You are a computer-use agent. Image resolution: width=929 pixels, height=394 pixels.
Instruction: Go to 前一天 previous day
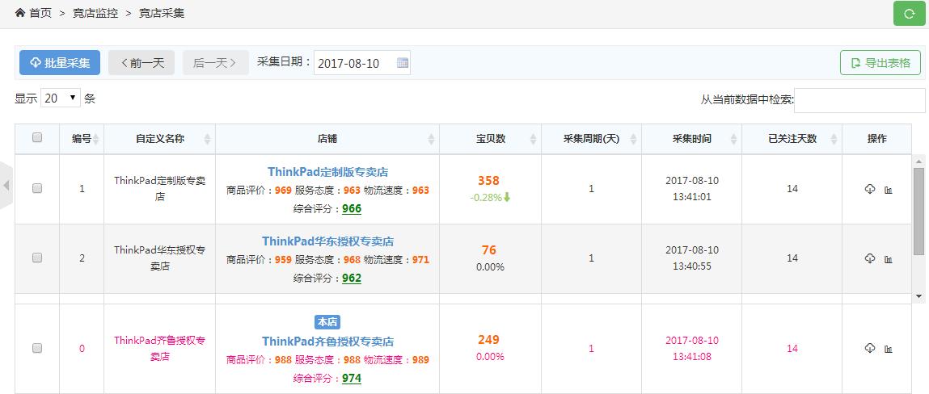pos(141,63)
